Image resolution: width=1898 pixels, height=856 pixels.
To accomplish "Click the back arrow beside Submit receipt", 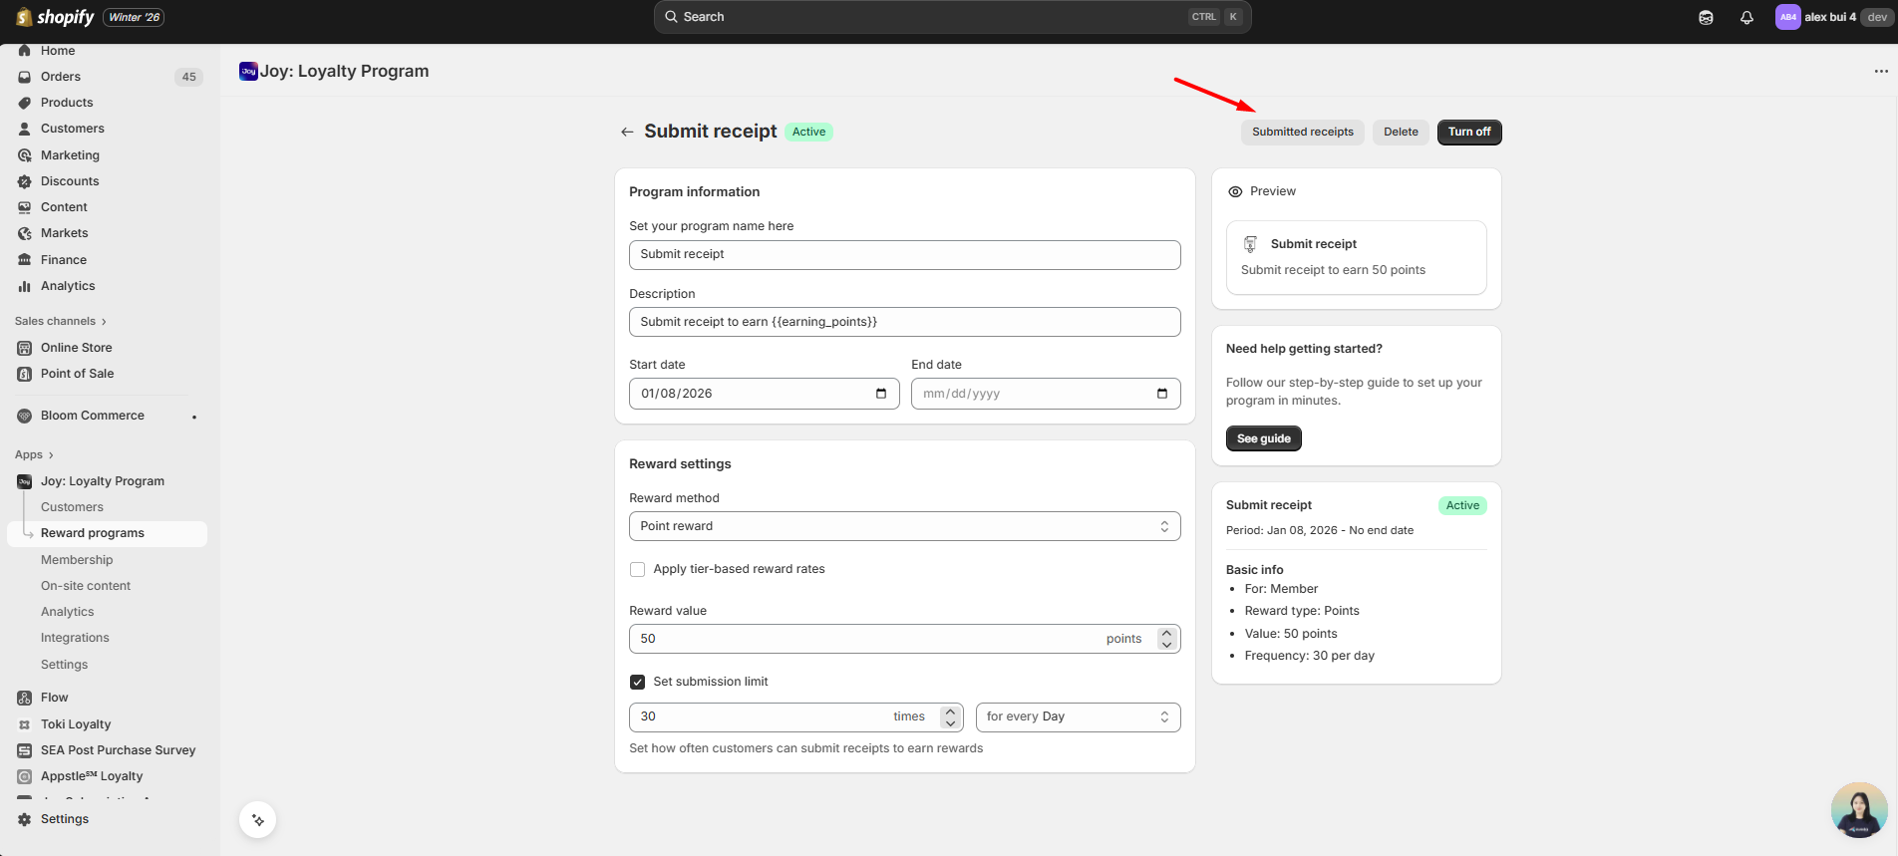I will (627, 132).
